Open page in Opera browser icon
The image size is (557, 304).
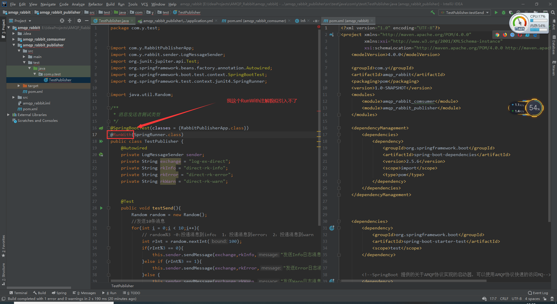pyautogui.click(x=520, y=35)
